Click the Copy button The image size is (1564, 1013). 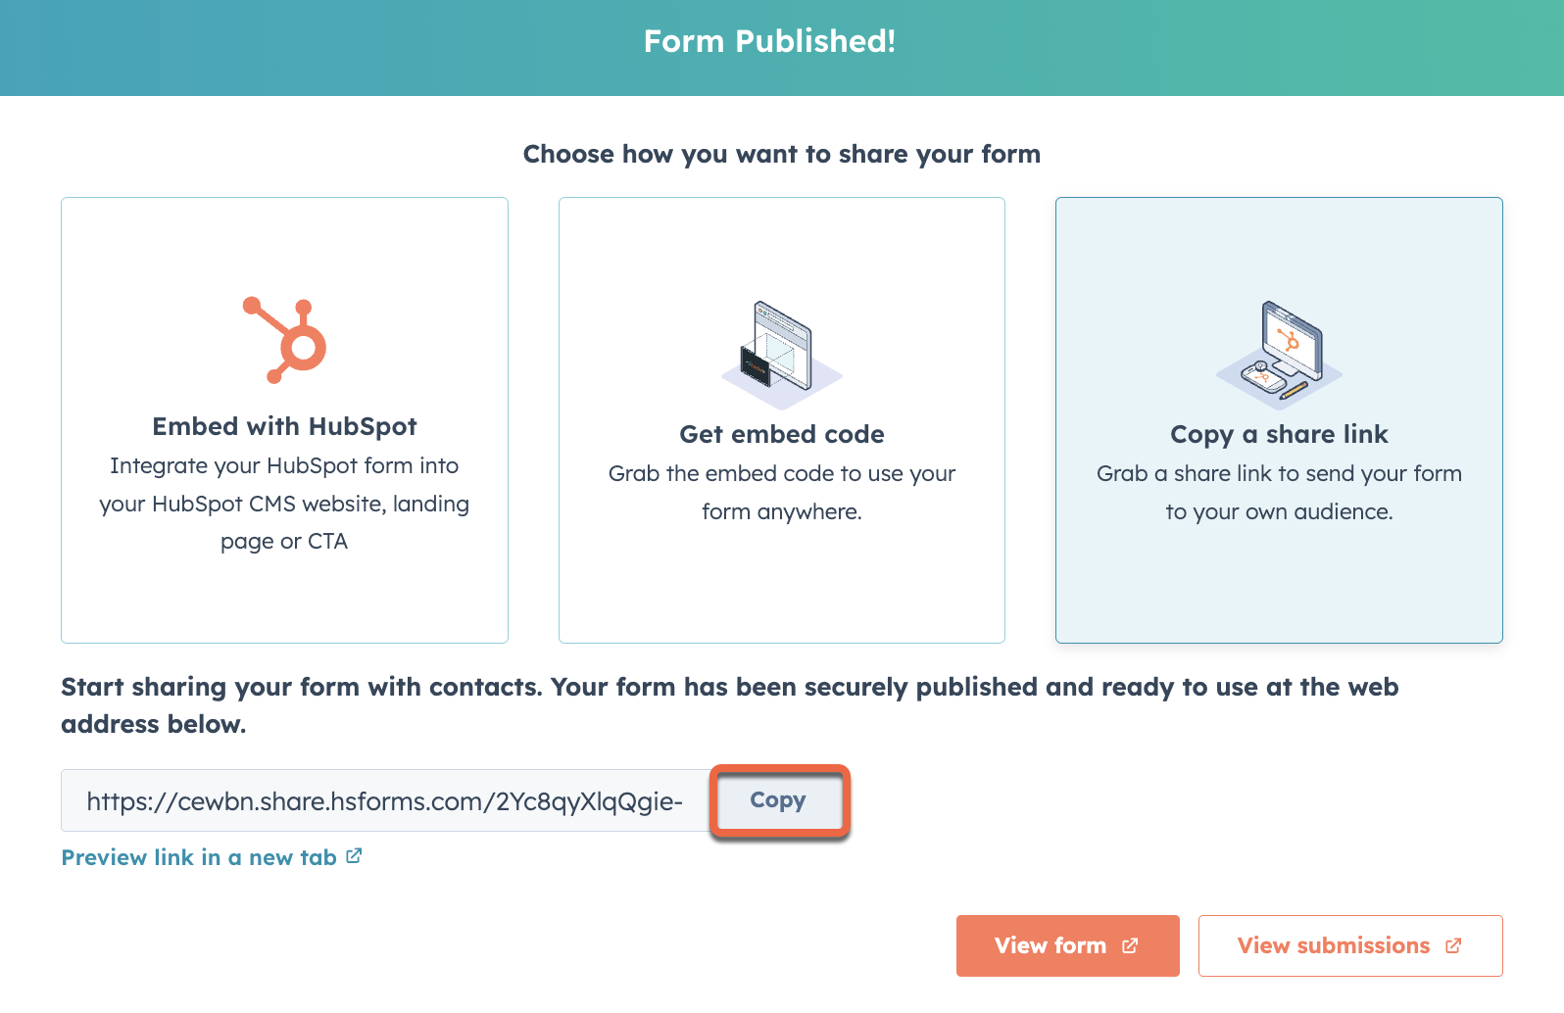(x=778, y=800)
